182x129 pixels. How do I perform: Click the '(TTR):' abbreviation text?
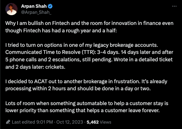click(x=89, y=52)
